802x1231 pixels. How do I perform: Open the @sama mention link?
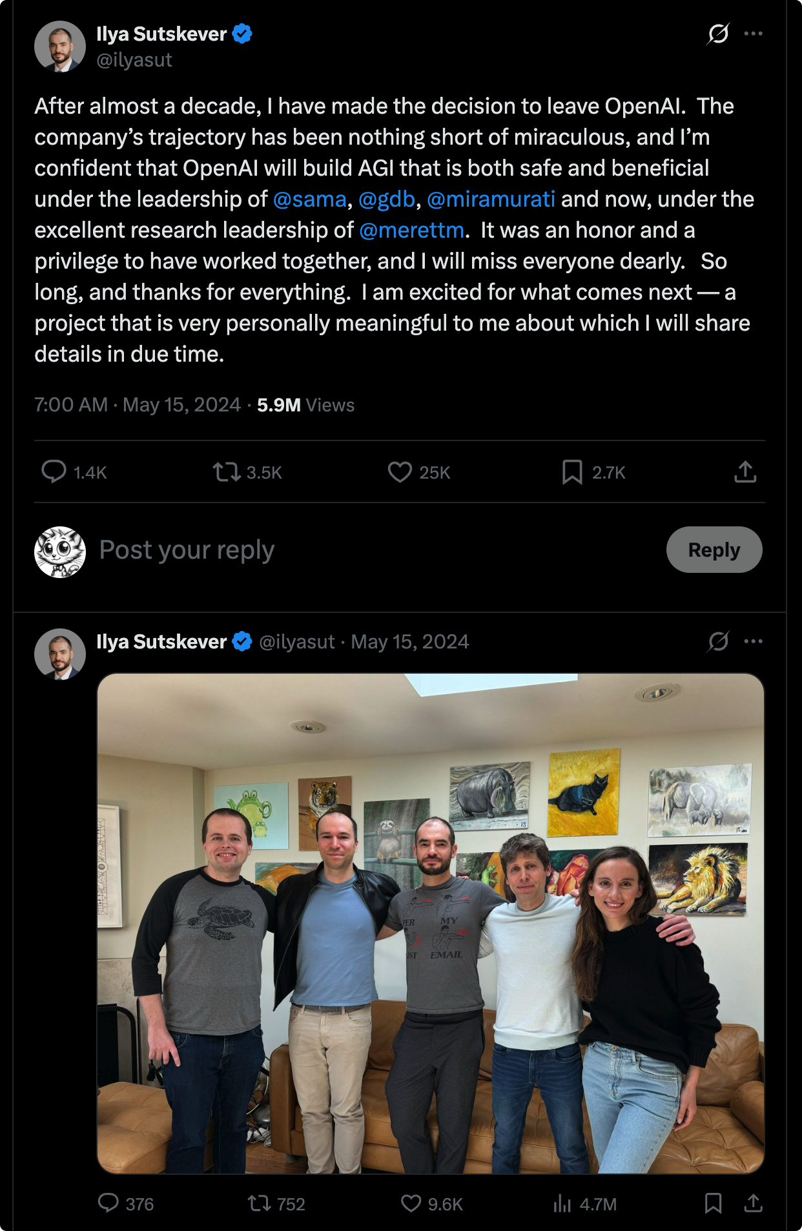310,199
